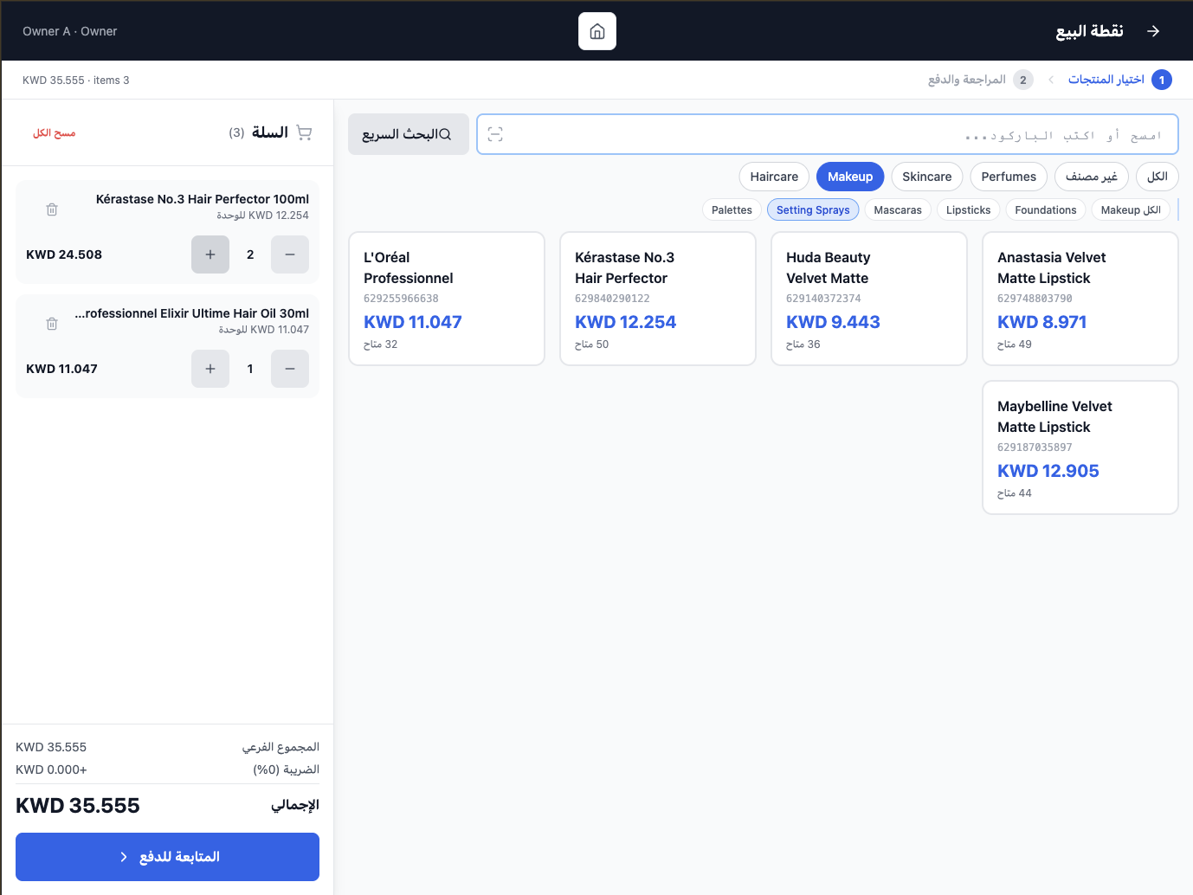Filter by Perfumes category
Image resolution: width=1193 pixels, height=895 pixels.
[1009, 177]
